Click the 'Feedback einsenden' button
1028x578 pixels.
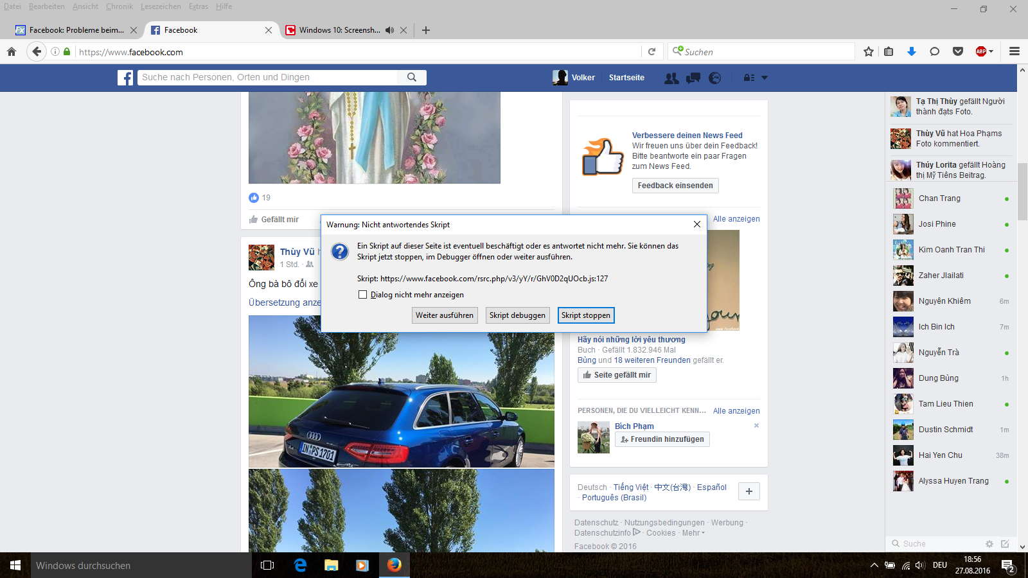675,186
